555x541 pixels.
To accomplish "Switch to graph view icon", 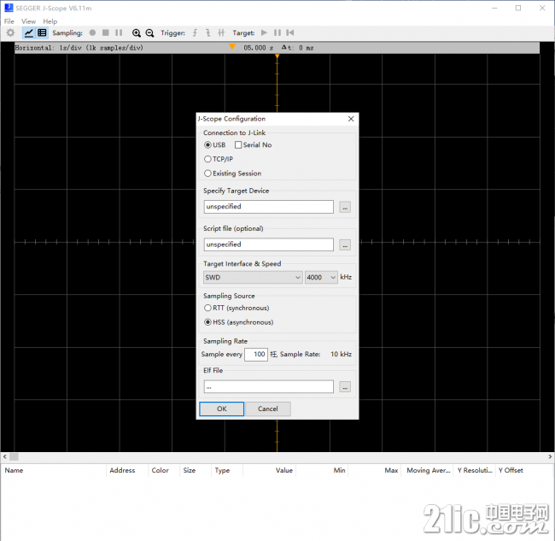I will (29, 33).
